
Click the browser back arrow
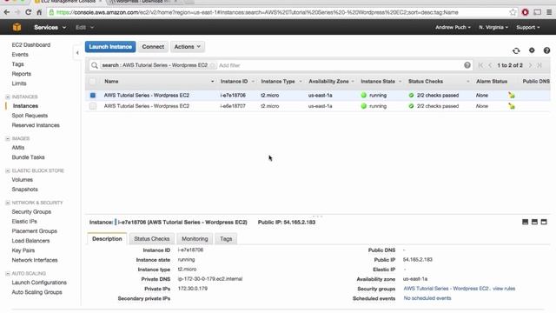coord(7,12)
